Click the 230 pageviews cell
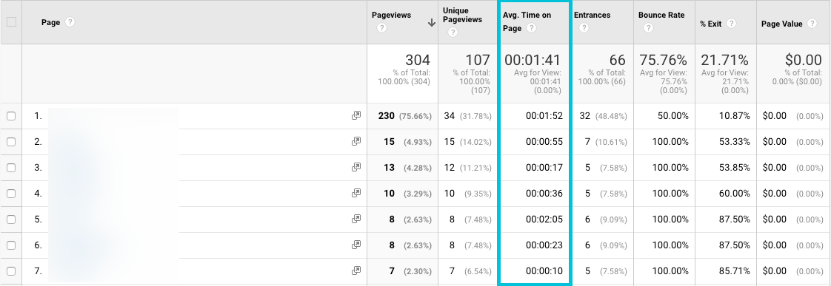Image resolution: width=831 pixels, height=286 pixels. [x=402, y=116]
